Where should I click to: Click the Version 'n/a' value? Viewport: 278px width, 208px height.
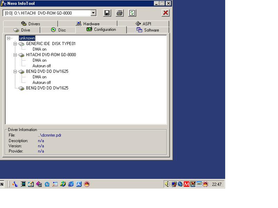[x=41, y=146]
